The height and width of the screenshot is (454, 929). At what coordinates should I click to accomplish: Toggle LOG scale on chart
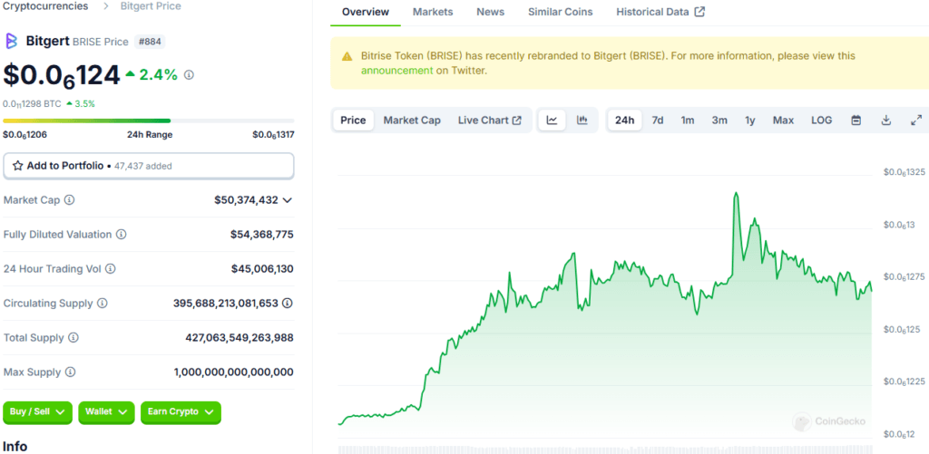pos(822,121)
